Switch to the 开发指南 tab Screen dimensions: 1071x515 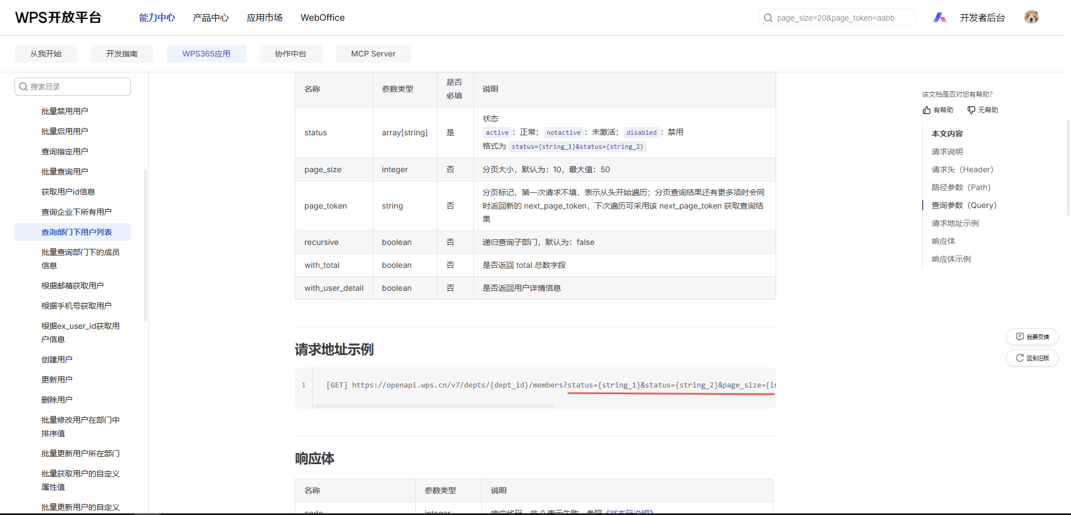coord(121,54)
